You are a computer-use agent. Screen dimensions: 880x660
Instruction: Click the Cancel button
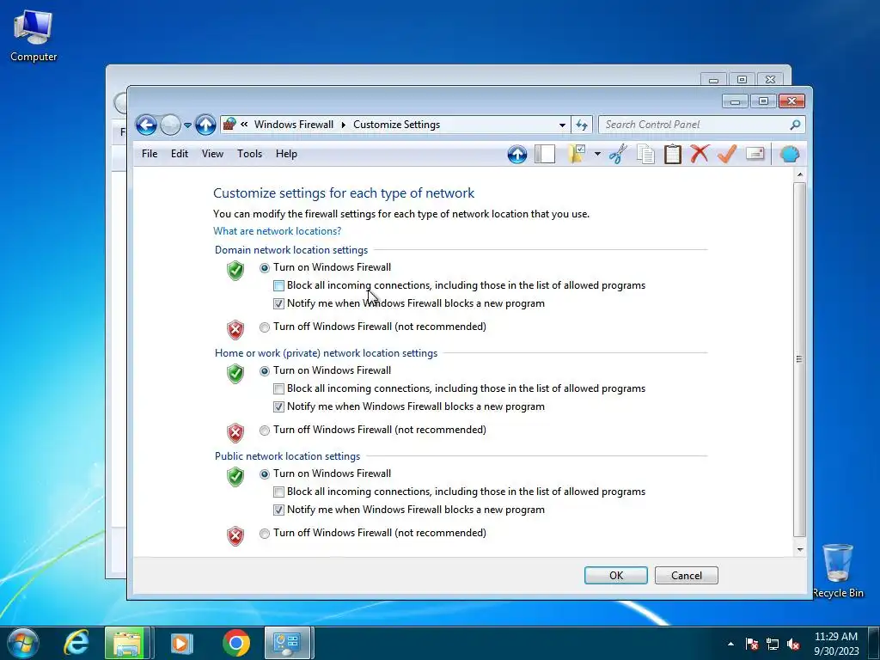(x=687, y=575)
